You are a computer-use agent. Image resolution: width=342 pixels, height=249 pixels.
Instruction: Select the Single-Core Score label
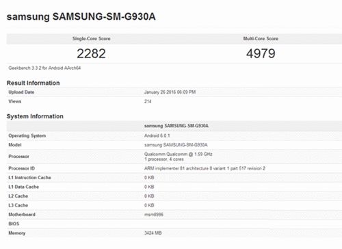pyautogui.click(x=92, y=38)
